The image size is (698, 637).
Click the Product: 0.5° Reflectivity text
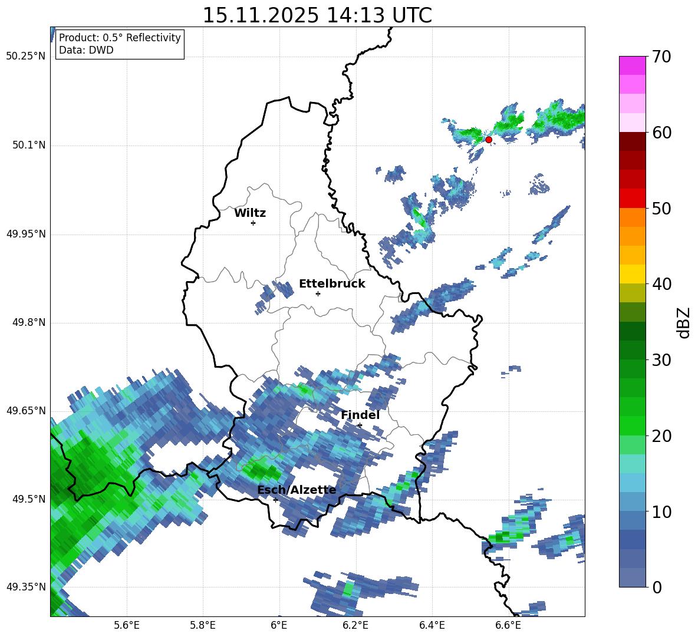point(120,37)
